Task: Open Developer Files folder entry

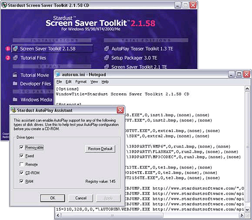Action: [35, 84]
